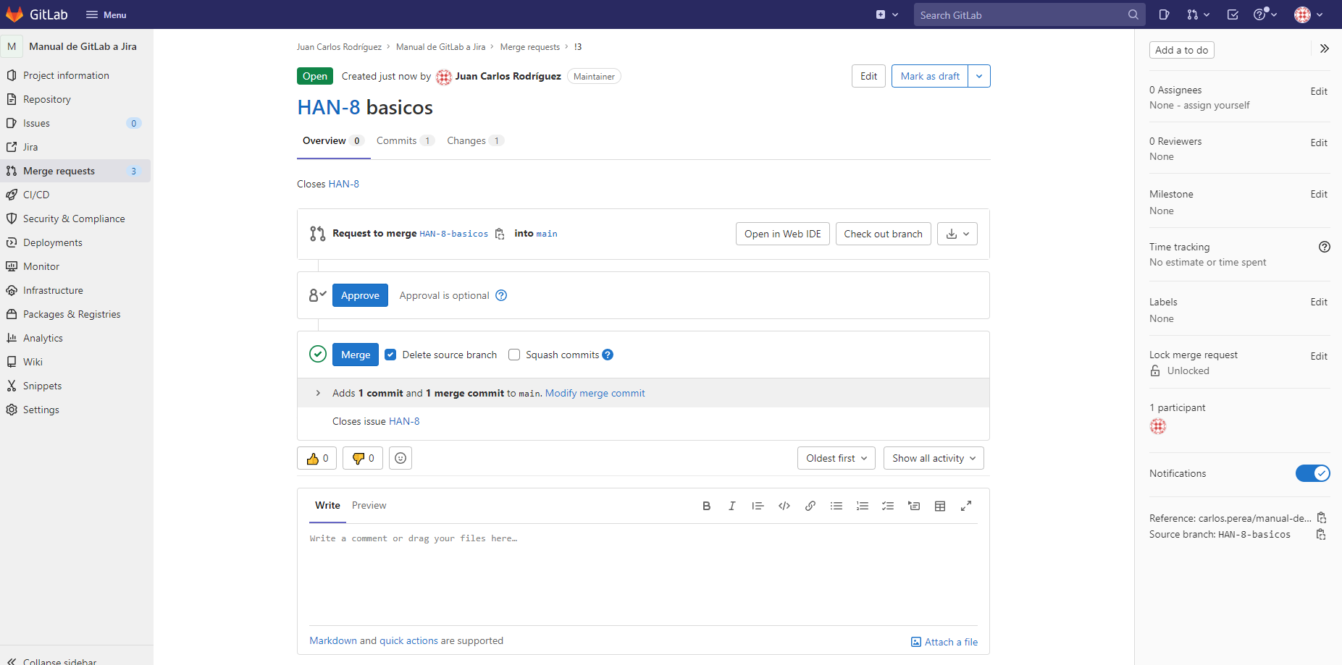Switch to the Changes tab

point(475,140)
